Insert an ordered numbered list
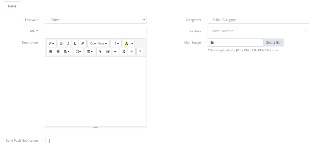Viewport: 312px width, 148px height. [58, 51]
